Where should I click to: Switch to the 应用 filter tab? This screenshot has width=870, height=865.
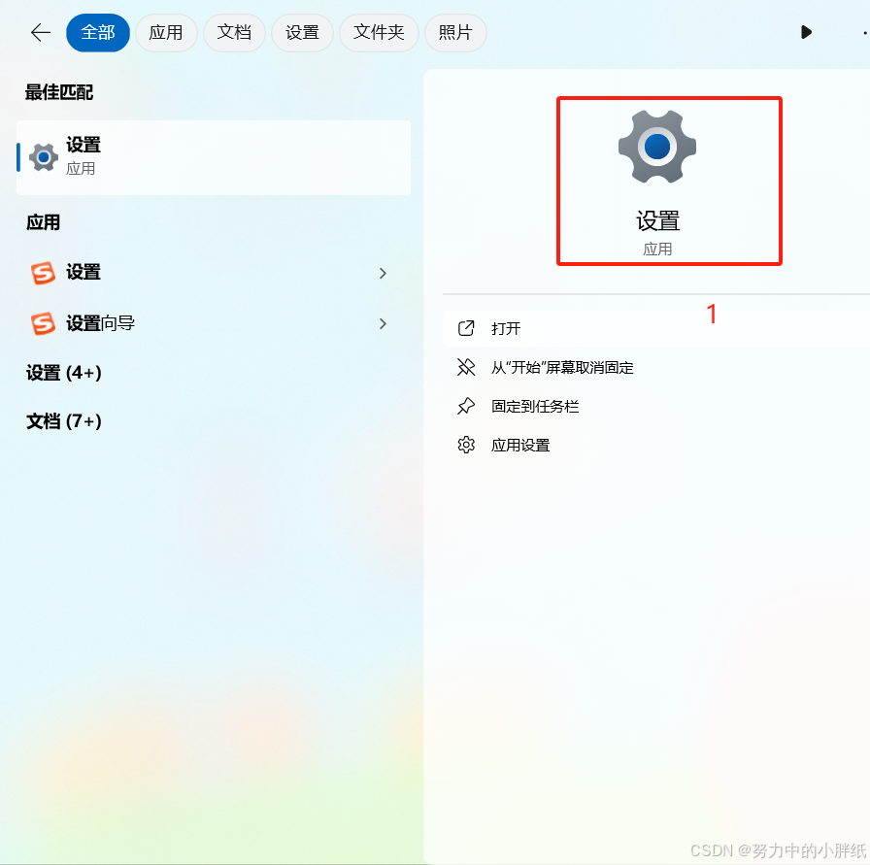pos(166,33)
